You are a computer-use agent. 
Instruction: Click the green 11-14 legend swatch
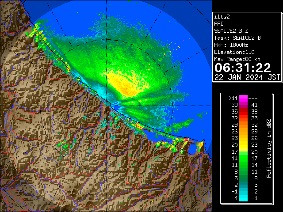click(243, 165)
